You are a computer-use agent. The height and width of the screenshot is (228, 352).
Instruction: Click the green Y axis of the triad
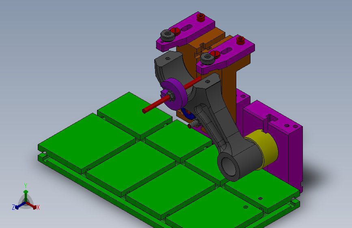point(26,196)
